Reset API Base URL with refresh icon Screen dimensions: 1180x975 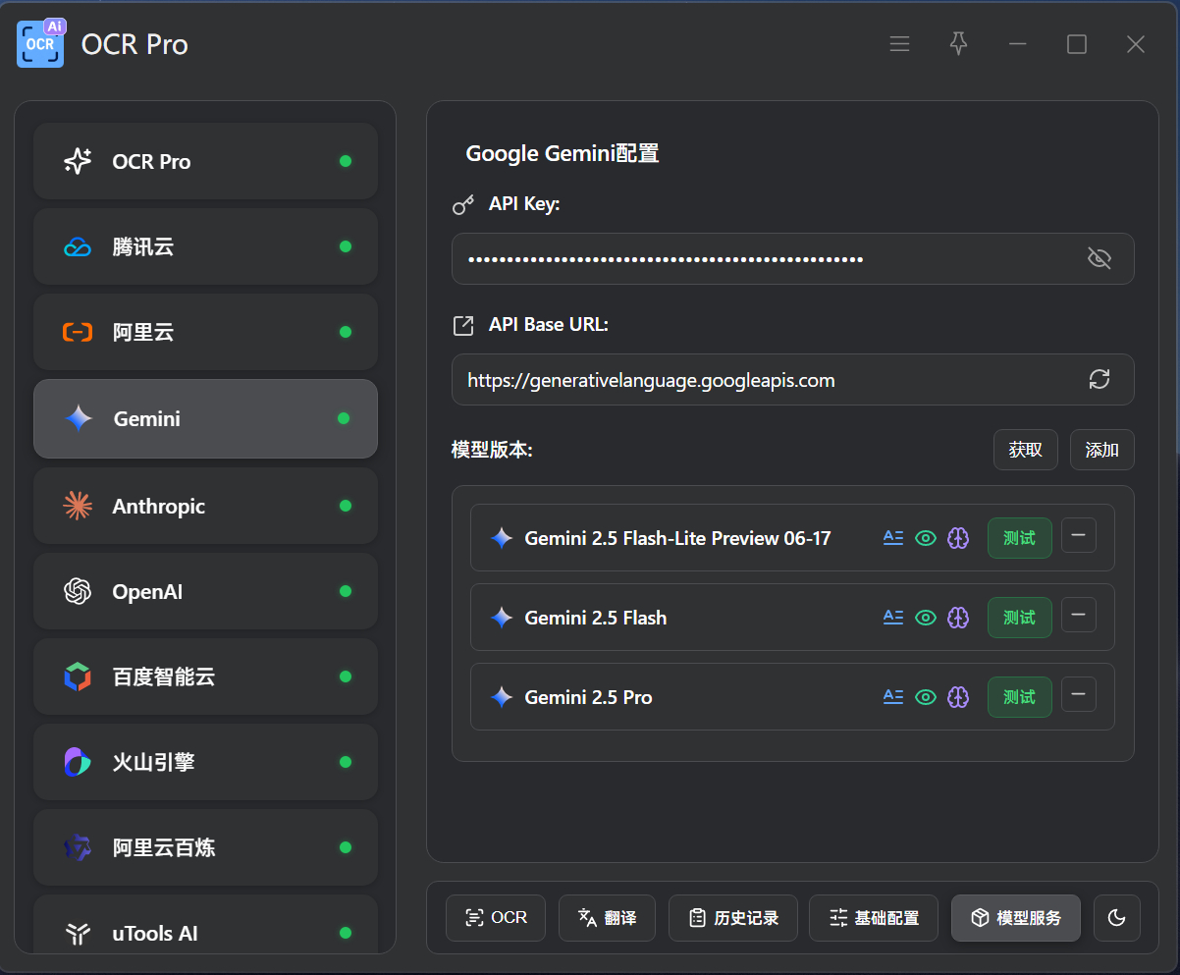(1100, 379)
